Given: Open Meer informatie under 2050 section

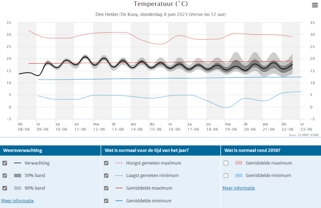Looking at the screenshot, I should coord(239,188).
